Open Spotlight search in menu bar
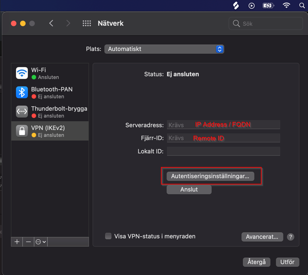Screen dimensions: 308x275 pos(302,5)
